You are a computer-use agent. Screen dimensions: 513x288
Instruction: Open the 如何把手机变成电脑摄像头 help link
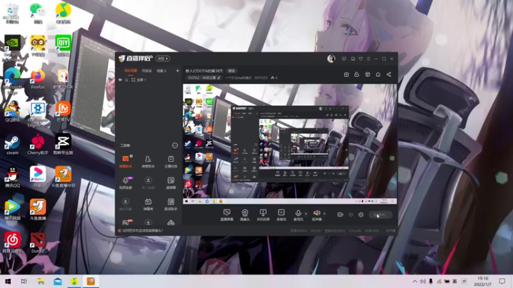(142, 230)
